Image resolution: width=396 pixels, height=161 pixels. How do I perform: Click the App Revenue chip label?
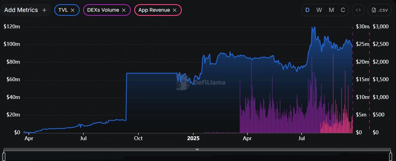pyautogui.click(x=154, y=10)
